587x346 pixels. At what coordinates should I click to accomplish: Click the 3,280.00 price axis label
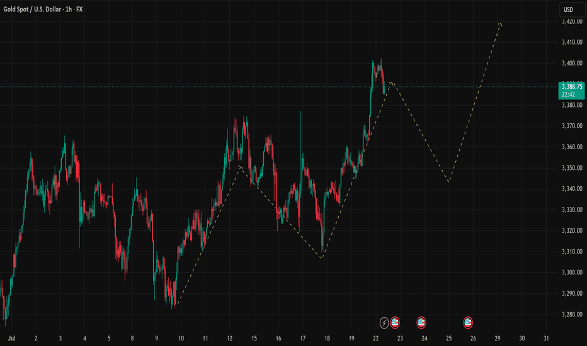(572, 315)
